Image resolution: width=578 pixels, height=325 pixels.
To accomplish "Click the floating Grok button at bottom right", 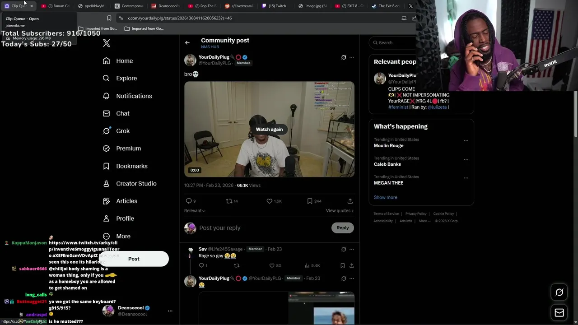I will coord(559,292).
